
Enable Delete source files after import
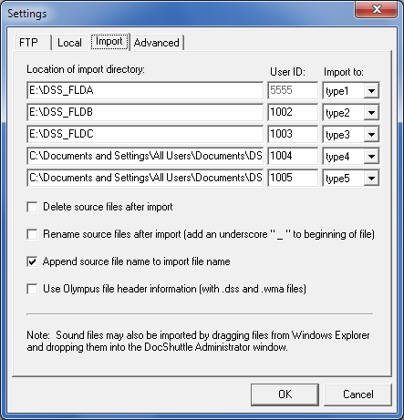[32, 207]
